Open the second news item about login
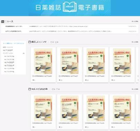The image size is (140, 131). tap(70, 31)
